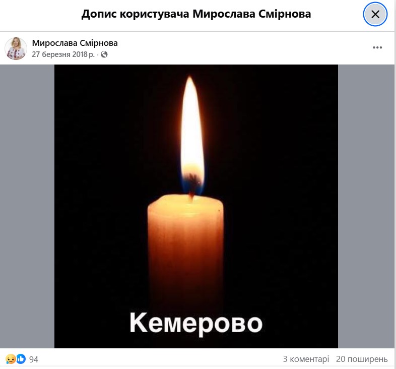The image size is (396, 369).
Task: Open the list of 94 reactions
Action: click(x=34, y=359)
